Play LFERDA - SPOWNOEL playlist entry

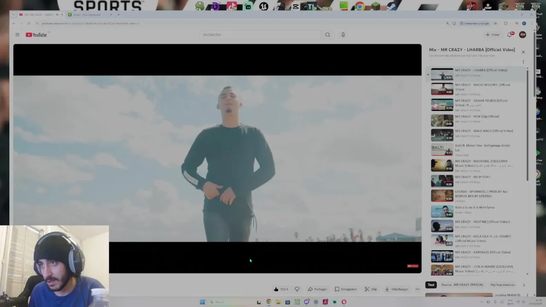click(x=477, y=195)
